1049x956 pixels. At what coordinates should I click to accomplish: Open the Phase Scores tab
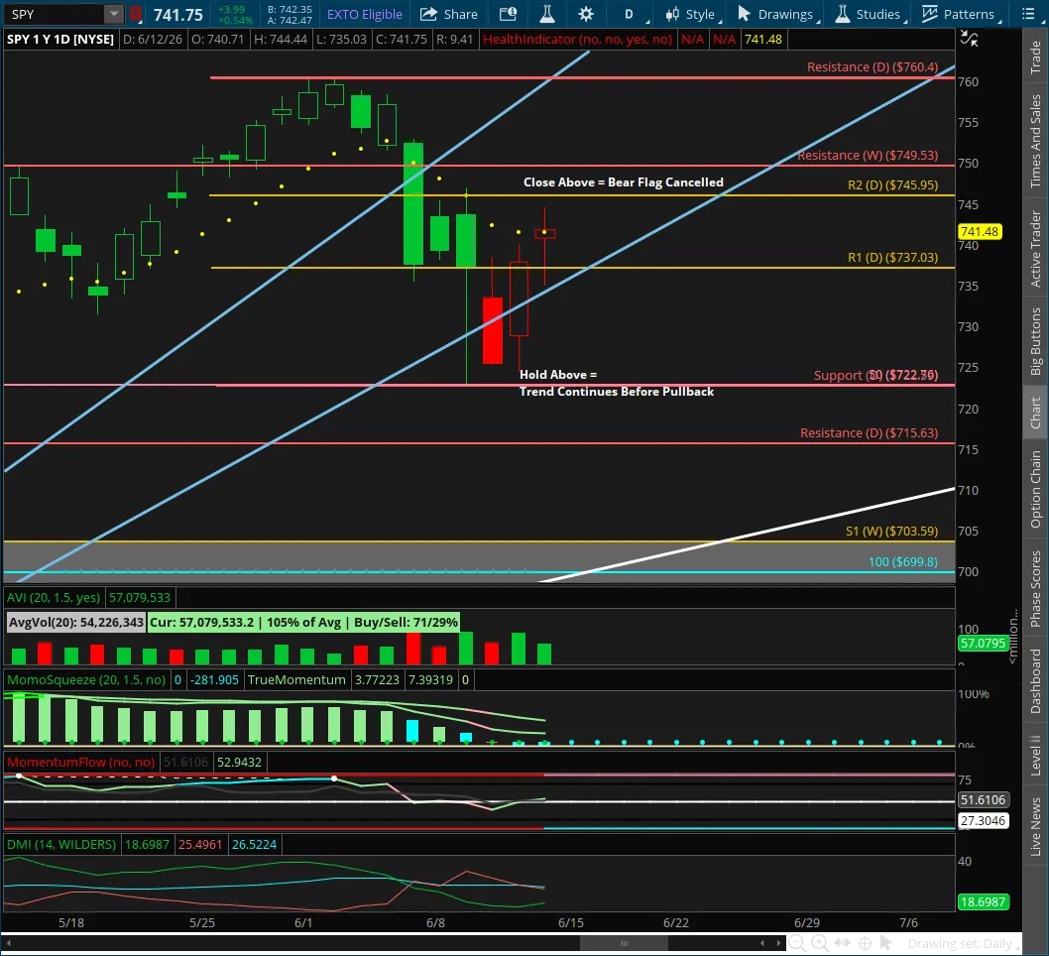[x=1036, y=589]
